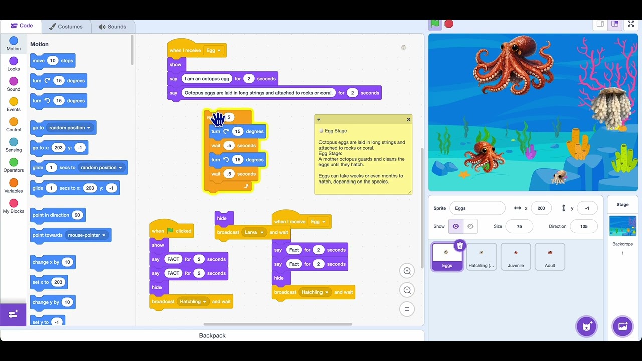Open the 'broadcast Larva' message dropdown

[x=254, y=232]
